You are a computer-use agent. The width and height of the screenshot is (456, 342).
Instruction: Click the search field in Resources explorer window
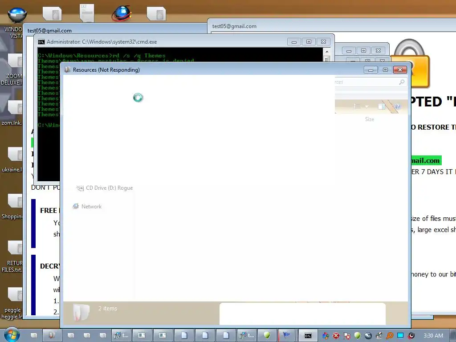370,82
